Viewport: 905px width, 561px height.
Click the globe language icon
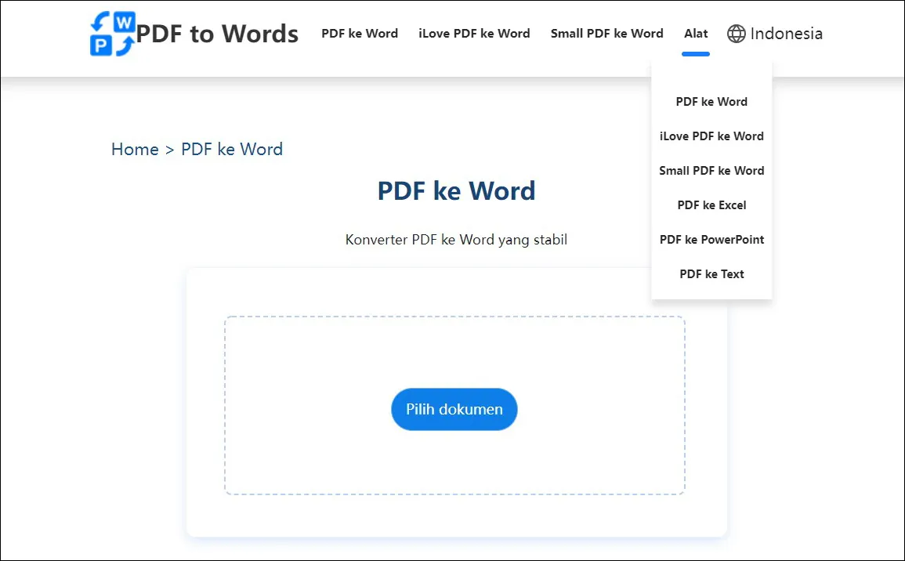point(735,34)
